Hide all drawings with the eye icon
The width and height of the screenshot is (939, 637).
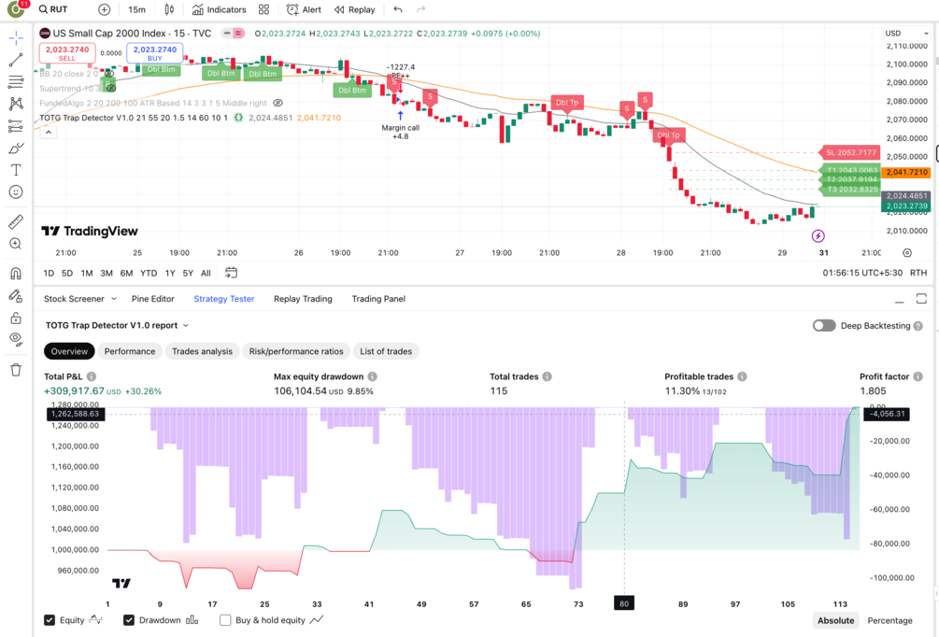coord(16,339)
